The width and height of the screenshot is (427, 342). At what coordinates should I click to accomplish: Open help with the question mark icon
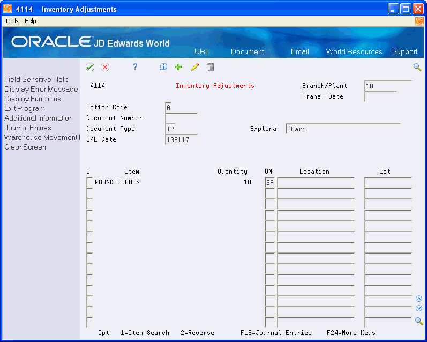point(135,67)
